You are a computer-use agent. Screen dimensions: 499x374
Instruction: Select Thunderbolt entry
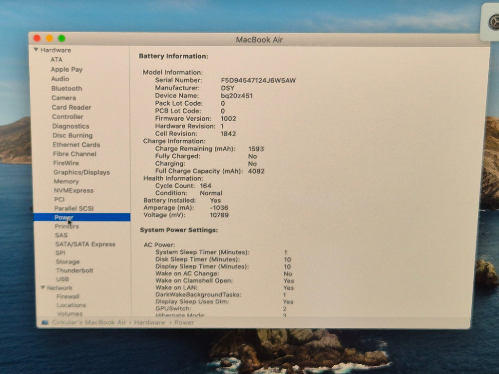tap(75, 270)
